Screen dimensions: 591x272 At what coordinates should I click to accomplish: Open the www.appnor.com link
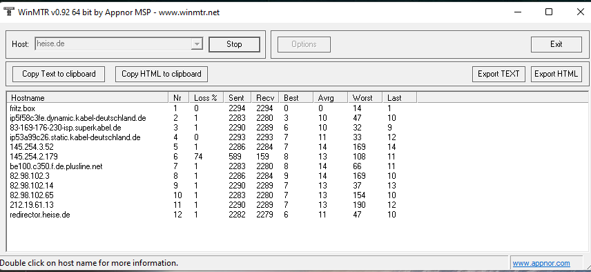[541, 263]
